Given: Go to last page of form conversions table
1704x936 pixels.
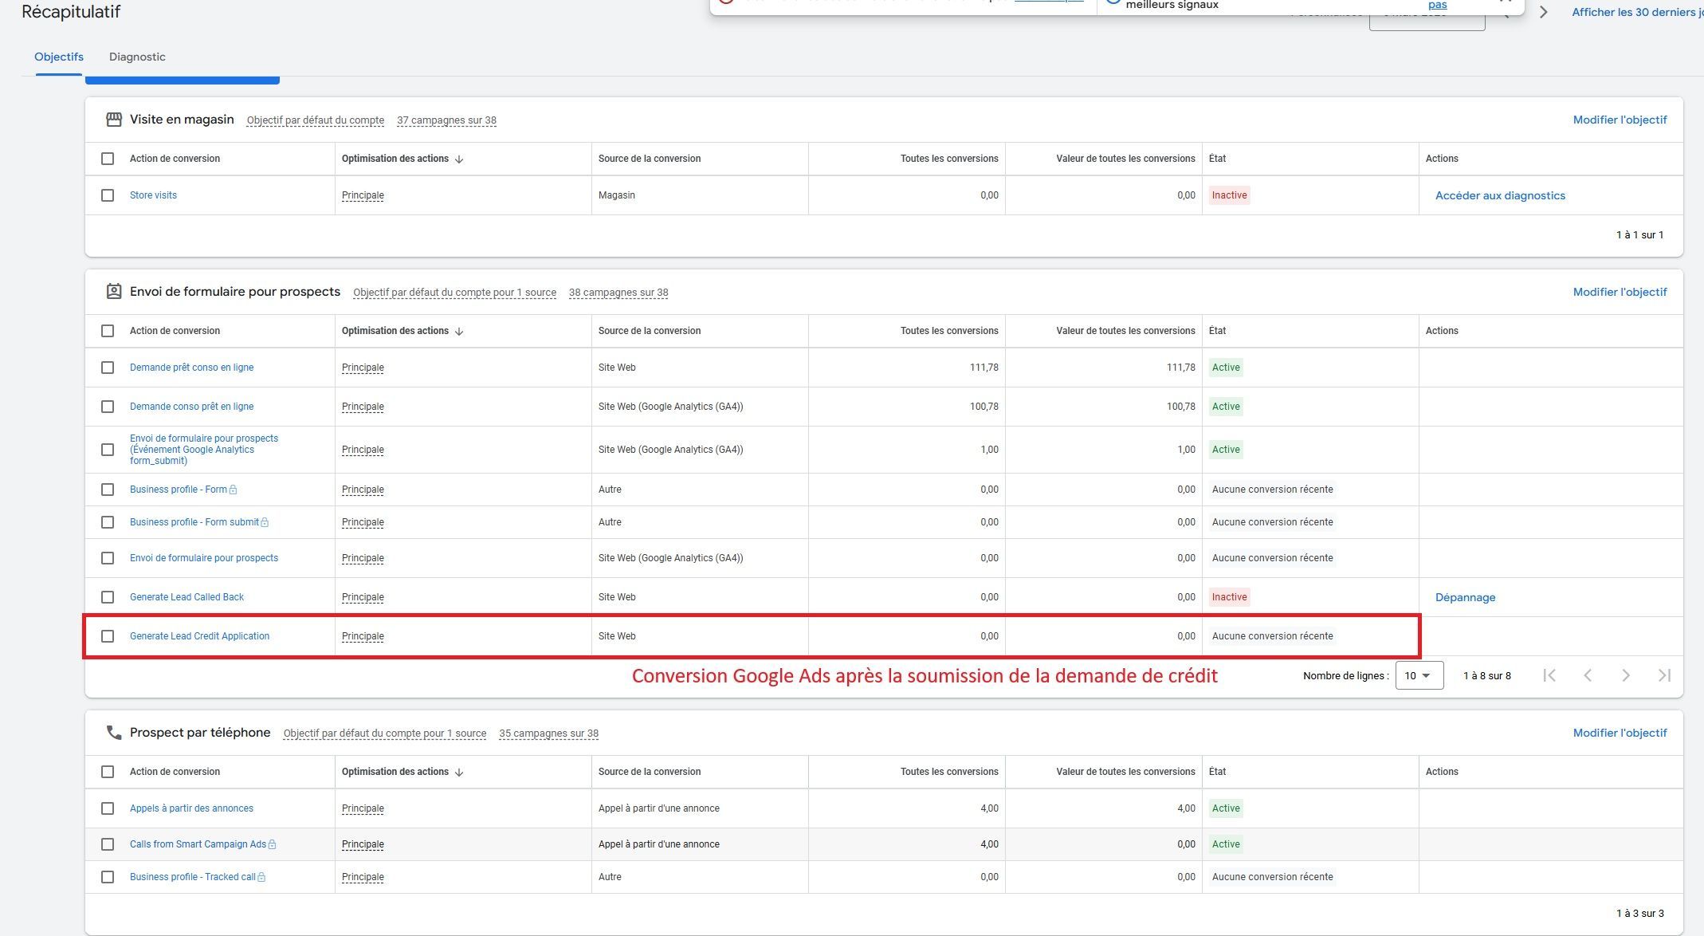Looking at the screenshot, I should [1664, 675].
